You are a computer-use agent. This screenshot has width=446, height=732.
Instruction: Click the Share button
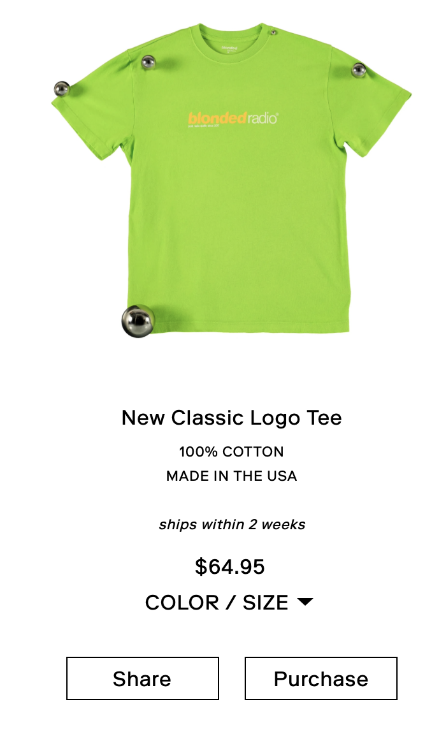click(142, 678)
